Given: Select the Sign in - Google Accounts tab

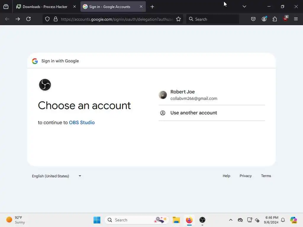Looking at the screenshot, I should point(113,7).
